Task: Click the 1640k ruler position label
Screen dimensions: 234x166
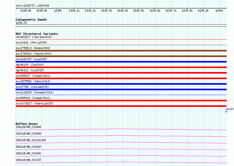Action: pos(219,11)
